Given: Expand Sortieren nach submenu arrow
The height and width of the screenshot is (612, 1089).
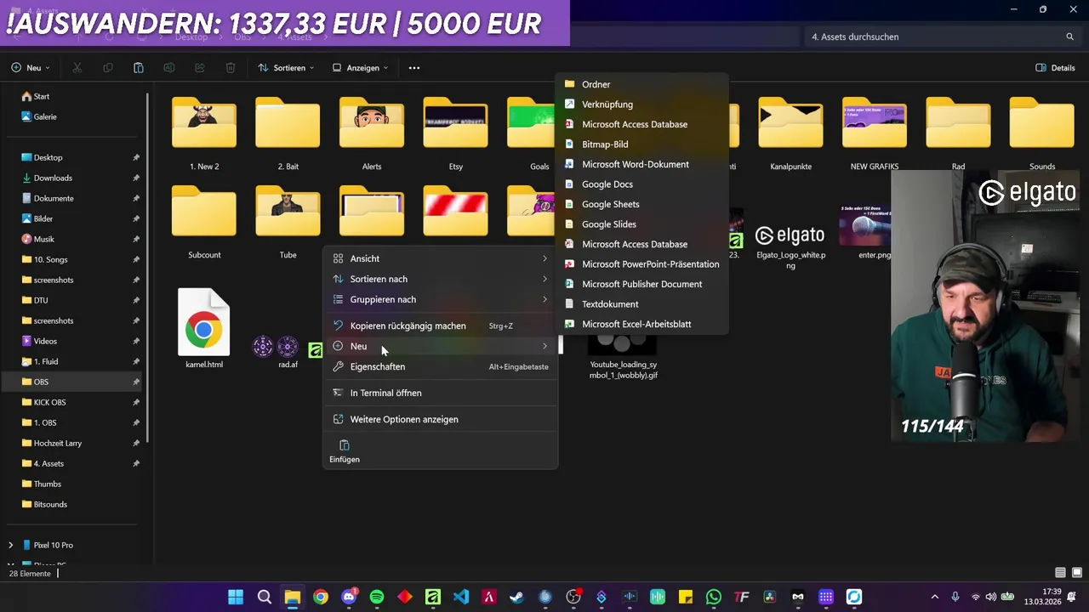Looking at the screenshot, I should pyautogui.click(x=544, y=279).
